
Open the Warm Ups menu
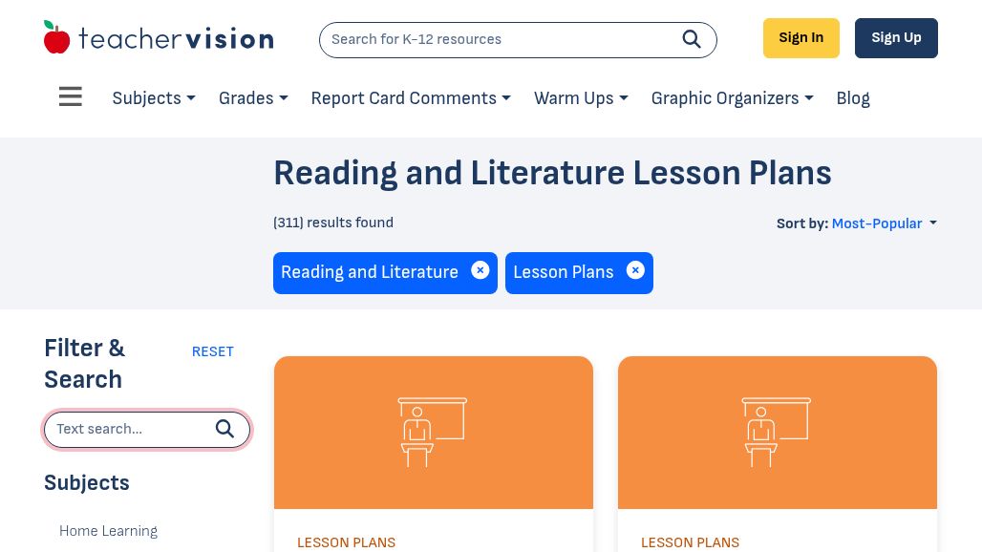581,98
